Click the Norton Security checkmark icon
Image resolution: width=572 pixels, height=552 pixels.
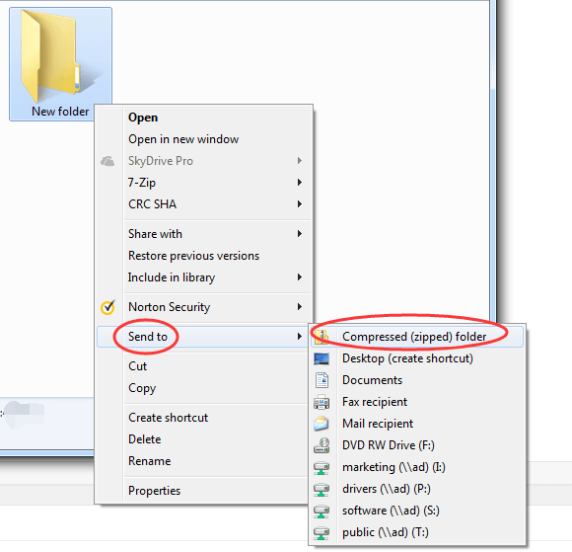pyautogui.click(x=107, y=307)
